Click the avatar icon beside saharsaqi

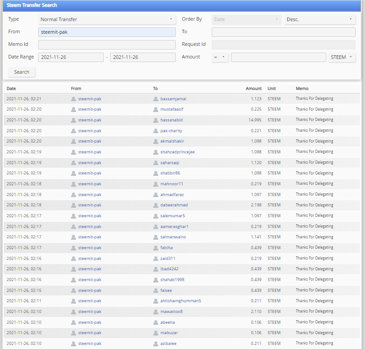[x=156, y=163]
